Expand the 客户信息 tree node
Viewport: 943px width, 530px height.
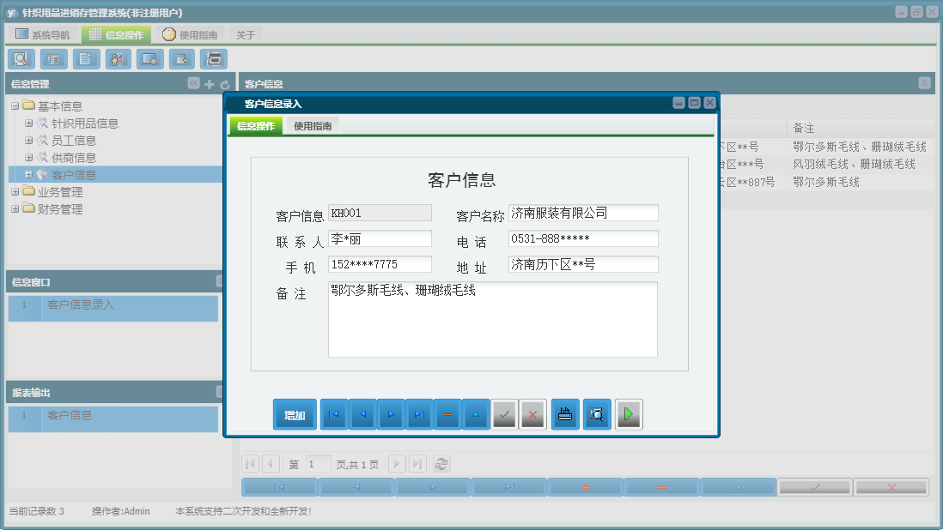click(28, 175)
